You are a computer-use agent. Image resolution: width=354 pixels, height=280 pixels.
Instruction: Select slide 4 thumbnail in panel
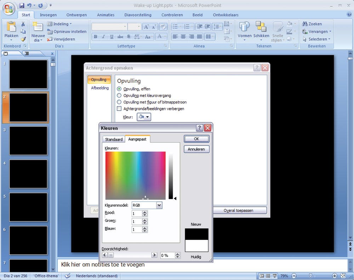point(28,174)
